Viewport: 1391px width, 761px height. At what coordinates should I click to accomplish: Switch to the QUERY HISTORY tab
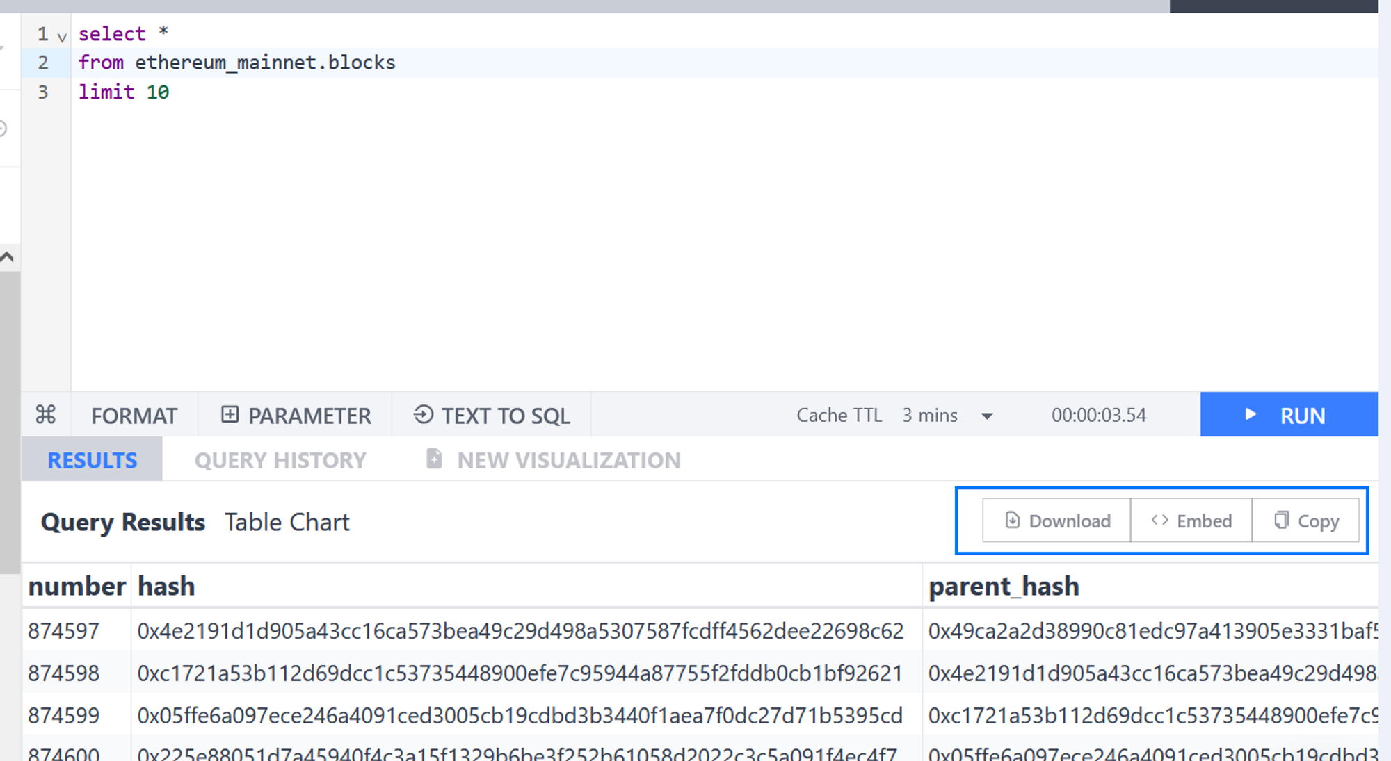pos(280,460)
